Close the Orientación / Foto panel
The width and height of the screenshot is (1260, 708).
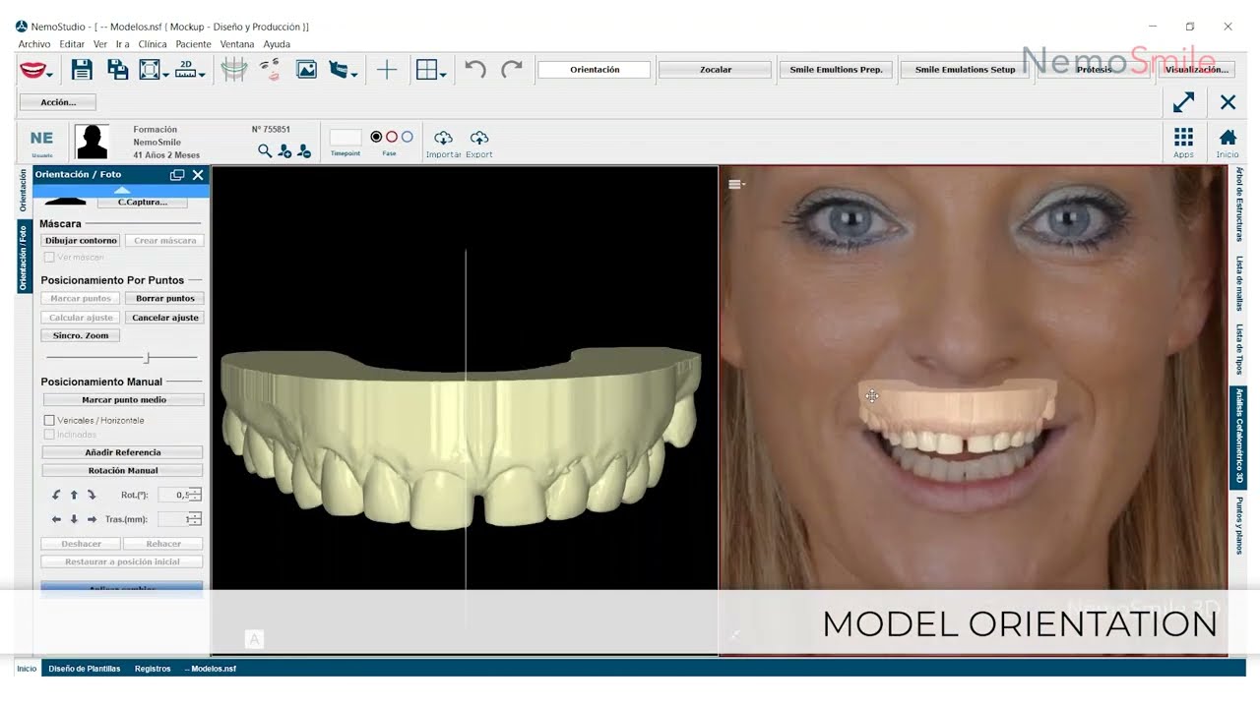(198, 175)
